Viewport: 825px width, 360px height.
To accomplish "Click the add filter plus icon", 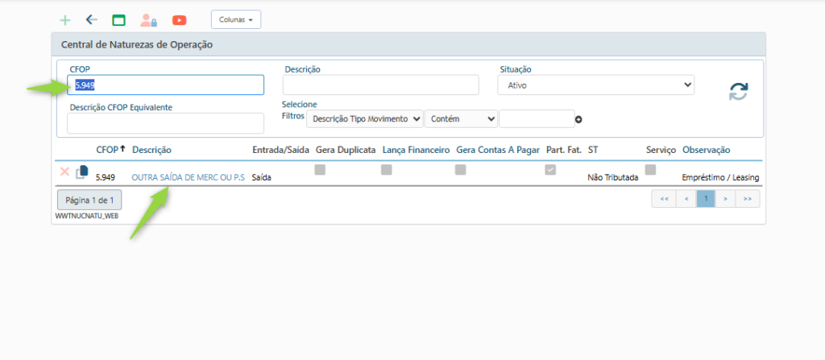I will [x=578, y=120].
